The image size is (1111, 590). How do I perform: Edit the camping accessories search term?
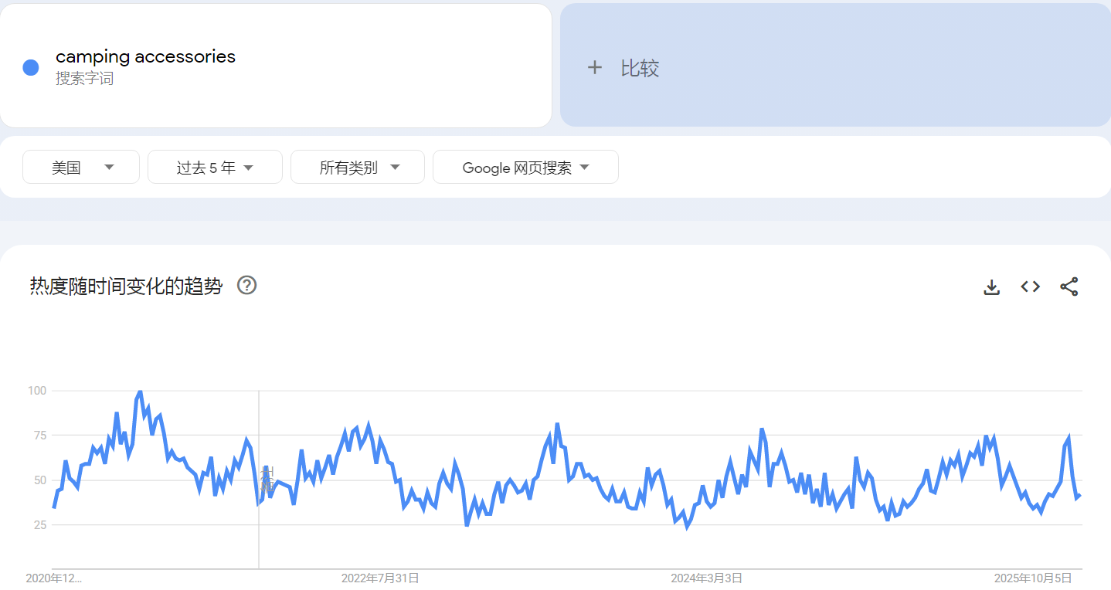(x=145, y=56)
